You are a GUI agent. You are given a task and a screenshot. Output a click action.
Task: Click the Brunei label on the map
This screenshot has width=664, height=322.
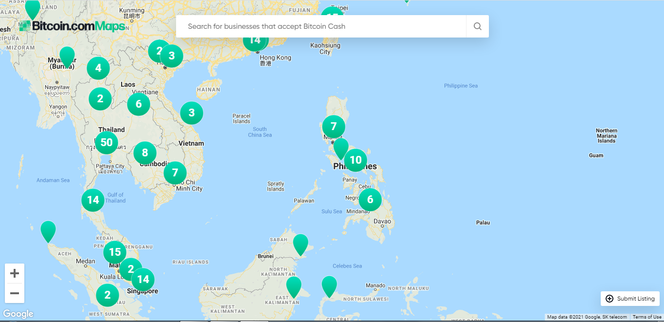pyautogui.click(x=266, y=256)
